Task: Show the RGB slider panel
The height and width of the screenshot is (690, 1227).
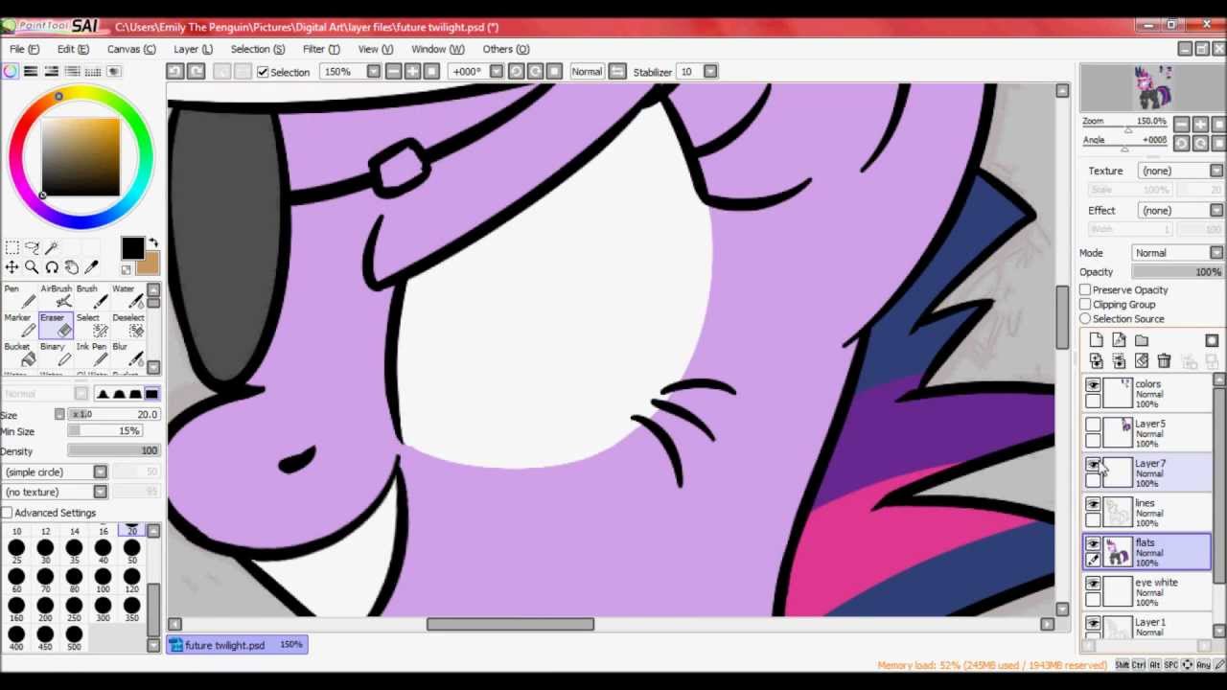Action: tap(31, 71)
